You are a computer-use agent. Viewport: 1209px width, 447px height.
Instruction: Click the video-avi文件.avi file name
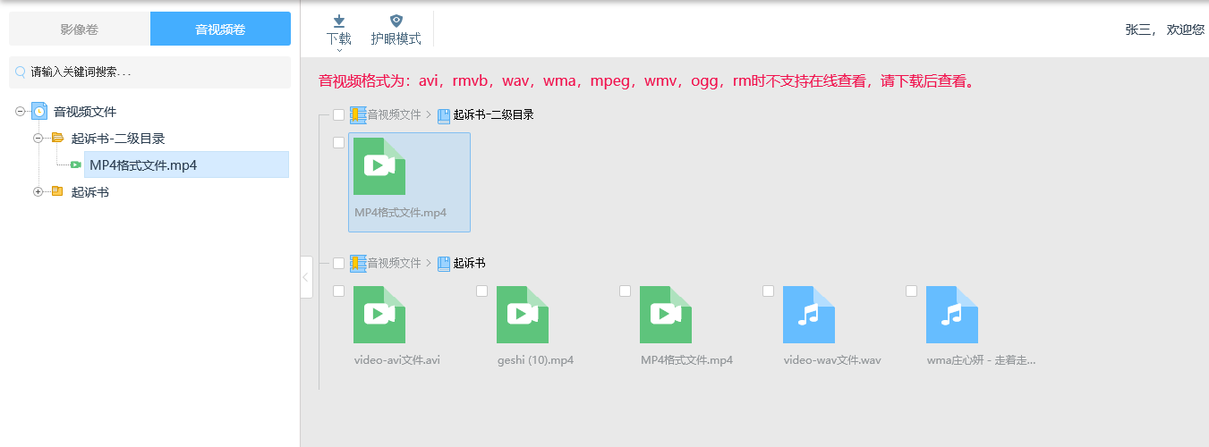397,360
